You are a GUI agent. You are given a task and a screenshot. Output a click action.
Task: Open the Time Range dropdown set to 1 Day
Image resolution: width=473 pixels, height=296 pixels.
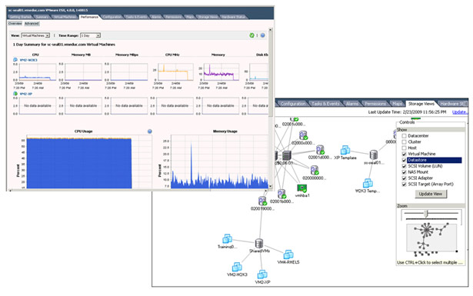click(x=90, y=35)
